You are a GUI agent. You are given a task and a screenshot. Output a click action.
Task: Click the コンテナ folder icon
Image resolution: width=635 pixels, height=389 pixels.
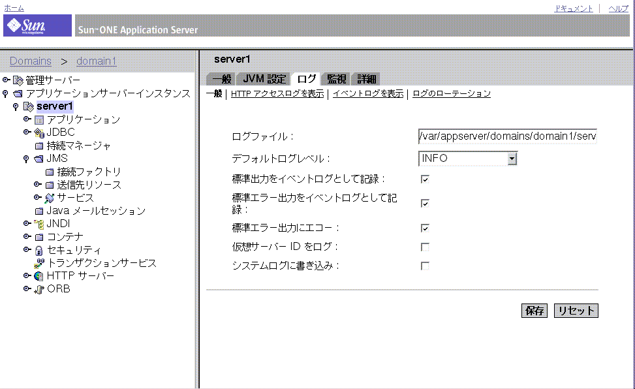pos(39,237)
